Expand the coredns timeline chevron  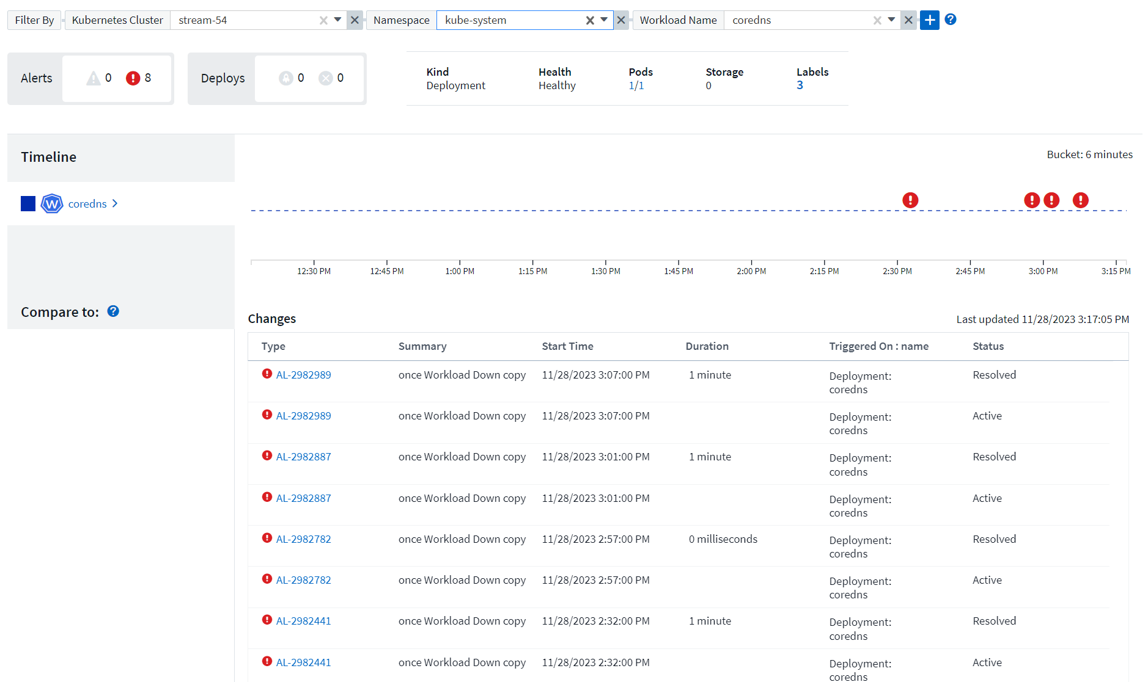[x=115, y=203]
